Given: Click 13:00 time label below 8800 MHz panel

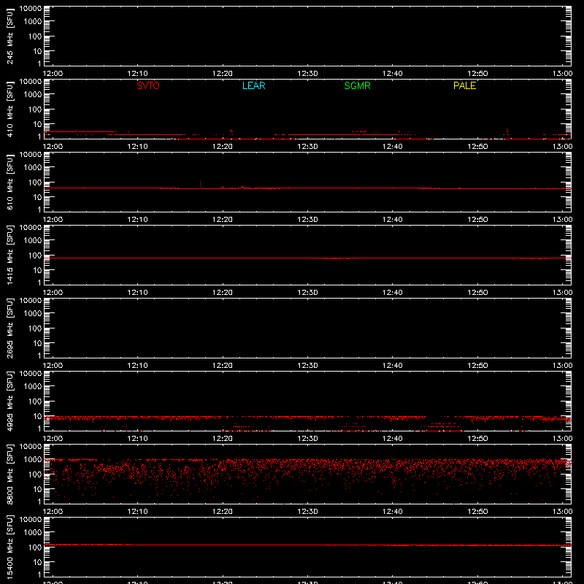Looking at the screenshot, I should pyautogui.click(x=562, y=512).
